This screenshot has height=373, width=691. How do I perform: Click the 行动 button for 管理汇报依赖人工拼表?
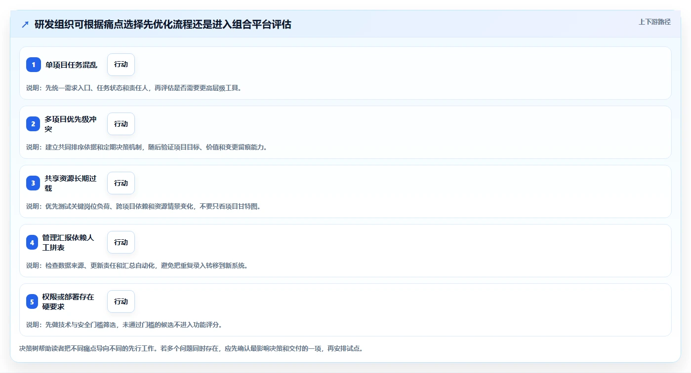[x=121, y=242]
